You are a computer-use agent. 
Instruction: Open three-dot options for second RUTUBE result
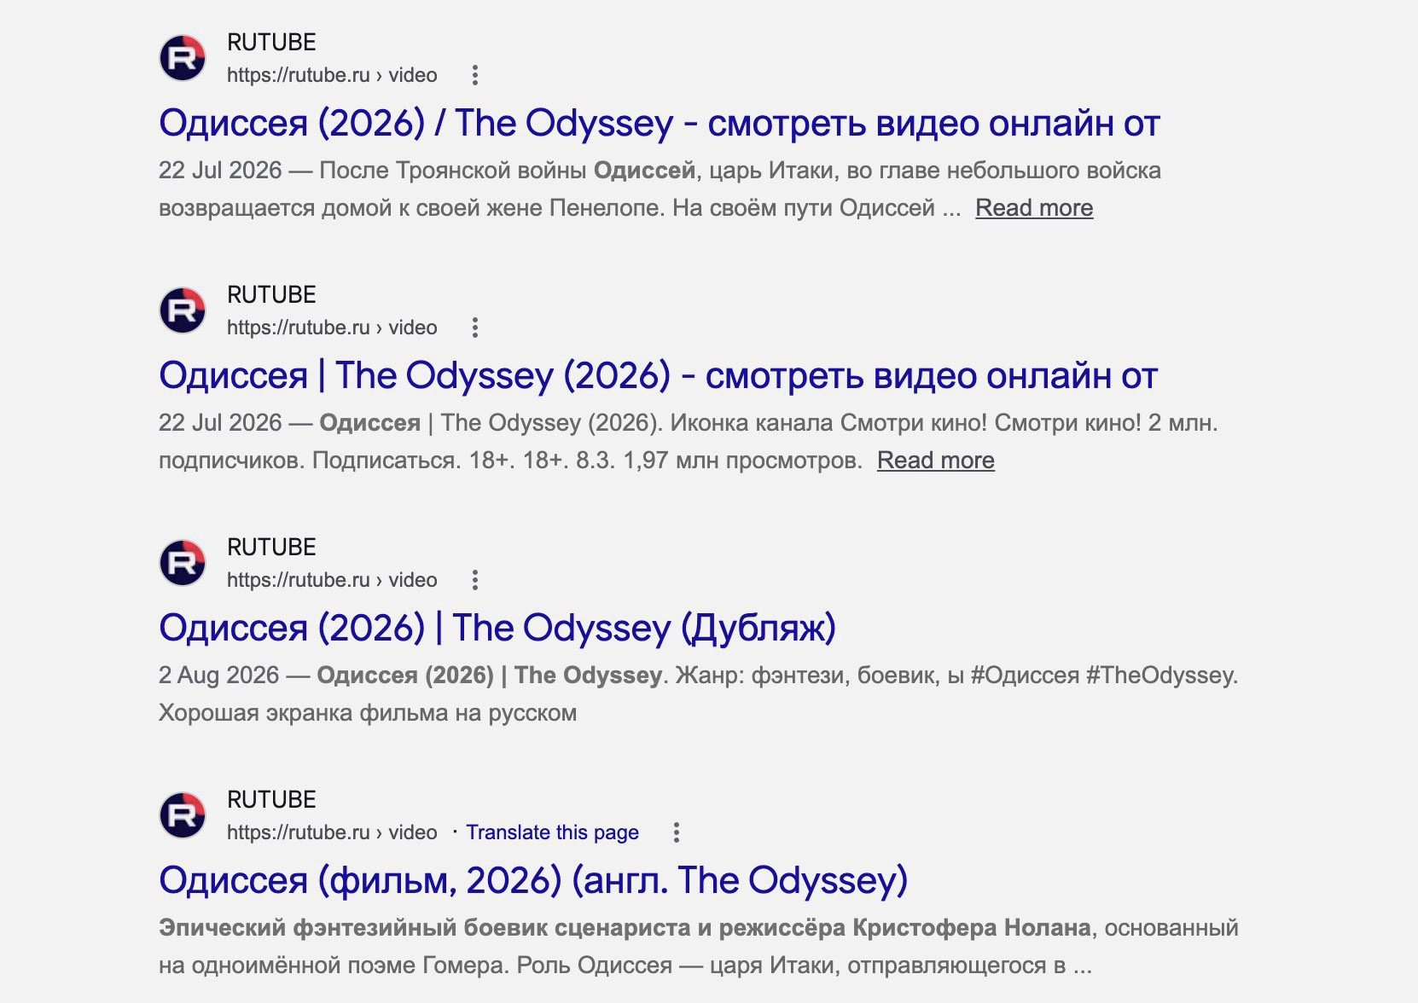pos(475,328)
